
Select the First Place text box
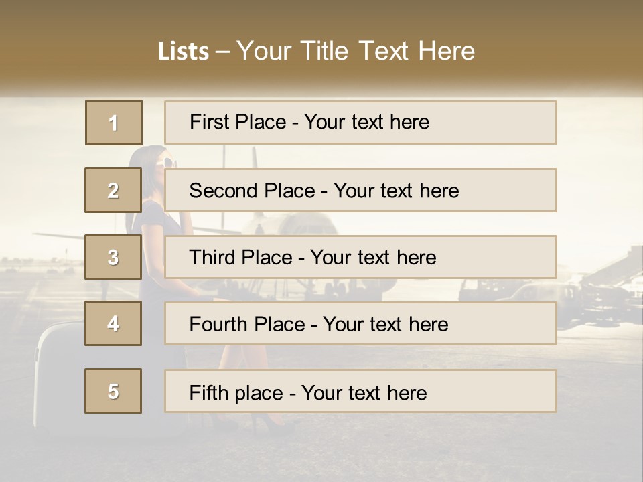[x=360, y=123]
